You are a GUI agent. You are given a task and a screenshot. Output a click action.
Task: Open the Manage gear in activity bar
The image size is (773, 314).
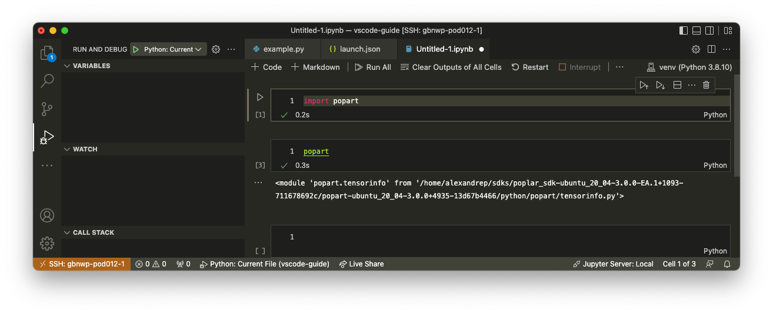pos(47,243)
